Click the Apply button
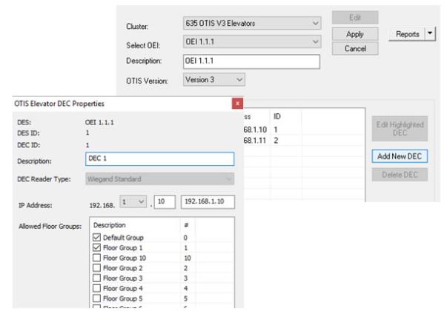Viewport: 447px width, 311px height. coord(355,34)
